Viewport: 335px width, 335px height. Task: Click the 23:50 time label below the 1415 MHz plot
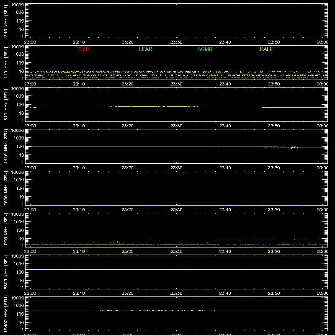[x=274, y=168]
